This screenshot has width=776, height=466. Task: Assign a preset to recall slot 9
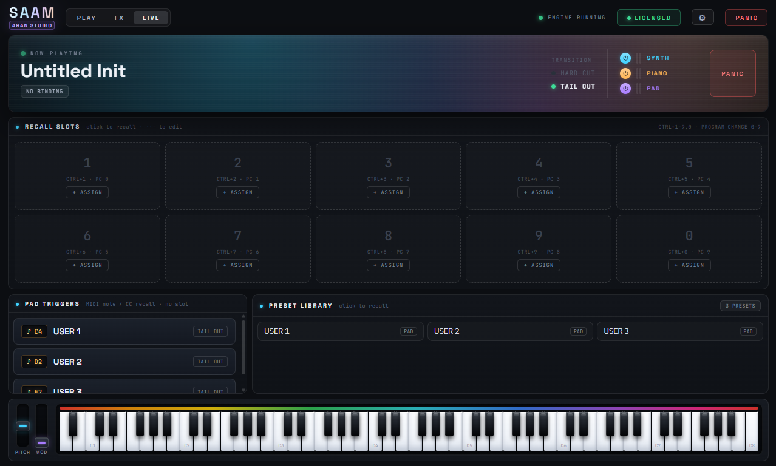[x=539, y=265]
